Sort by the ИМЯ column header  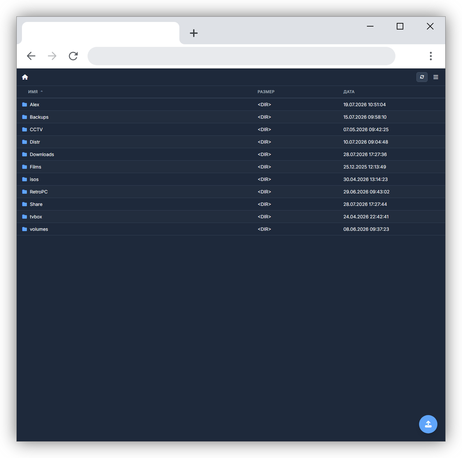tap(33, 92)
